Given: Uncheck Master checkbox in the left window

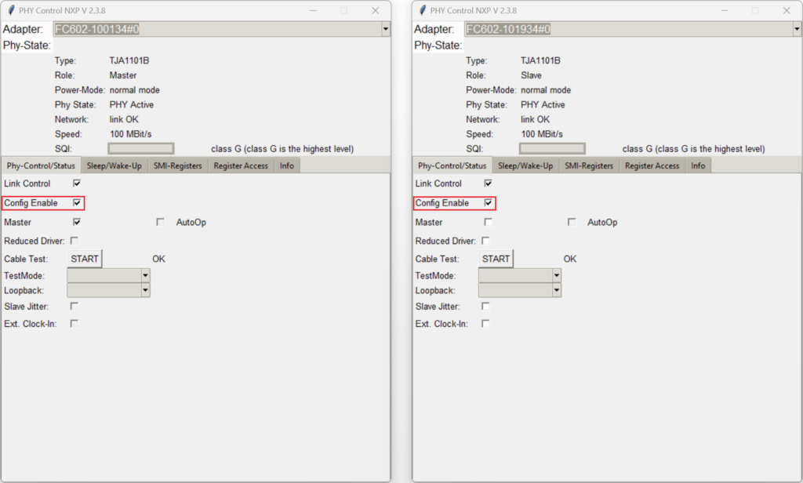Looking at the screenshot, I should click(77, 222).
